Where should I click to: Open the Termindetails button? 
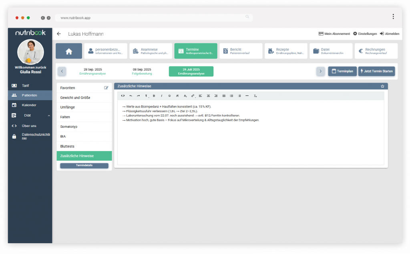(84, 165)
